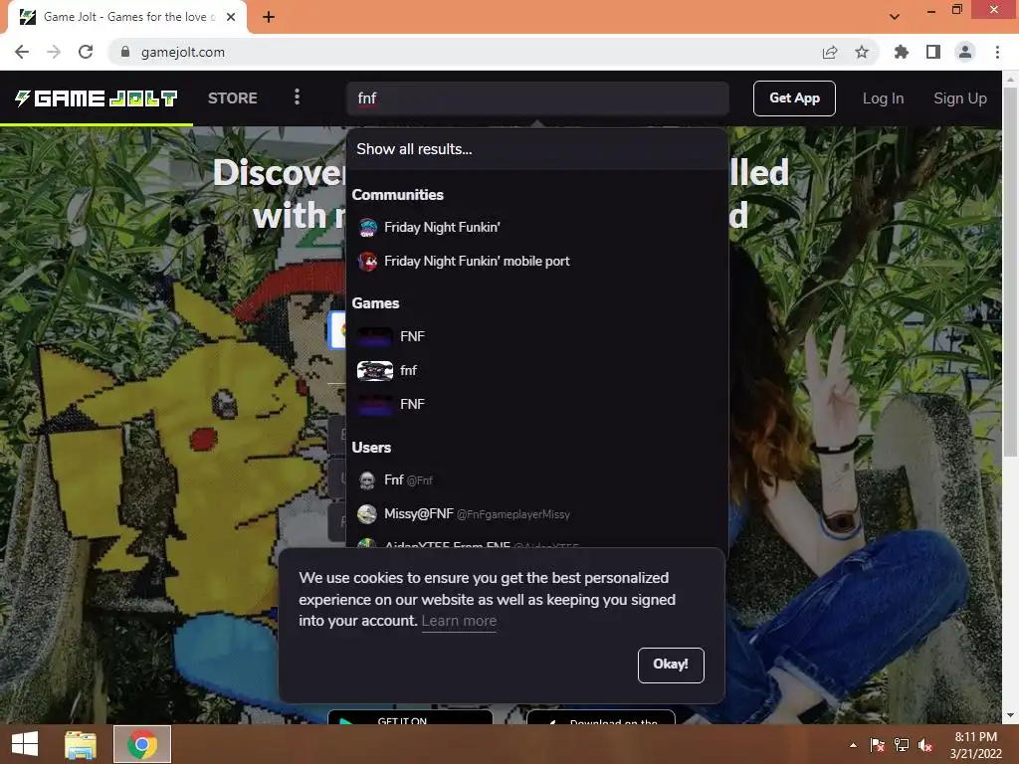Open user Fnf @Fnf profile
This screenshot has height=764, width=1019.
537,479
